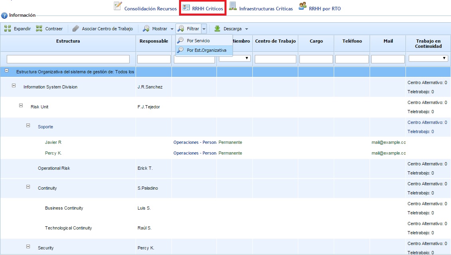
Task: Click the Centro de Trabajo filter field
Action: [x=275, y=59]
